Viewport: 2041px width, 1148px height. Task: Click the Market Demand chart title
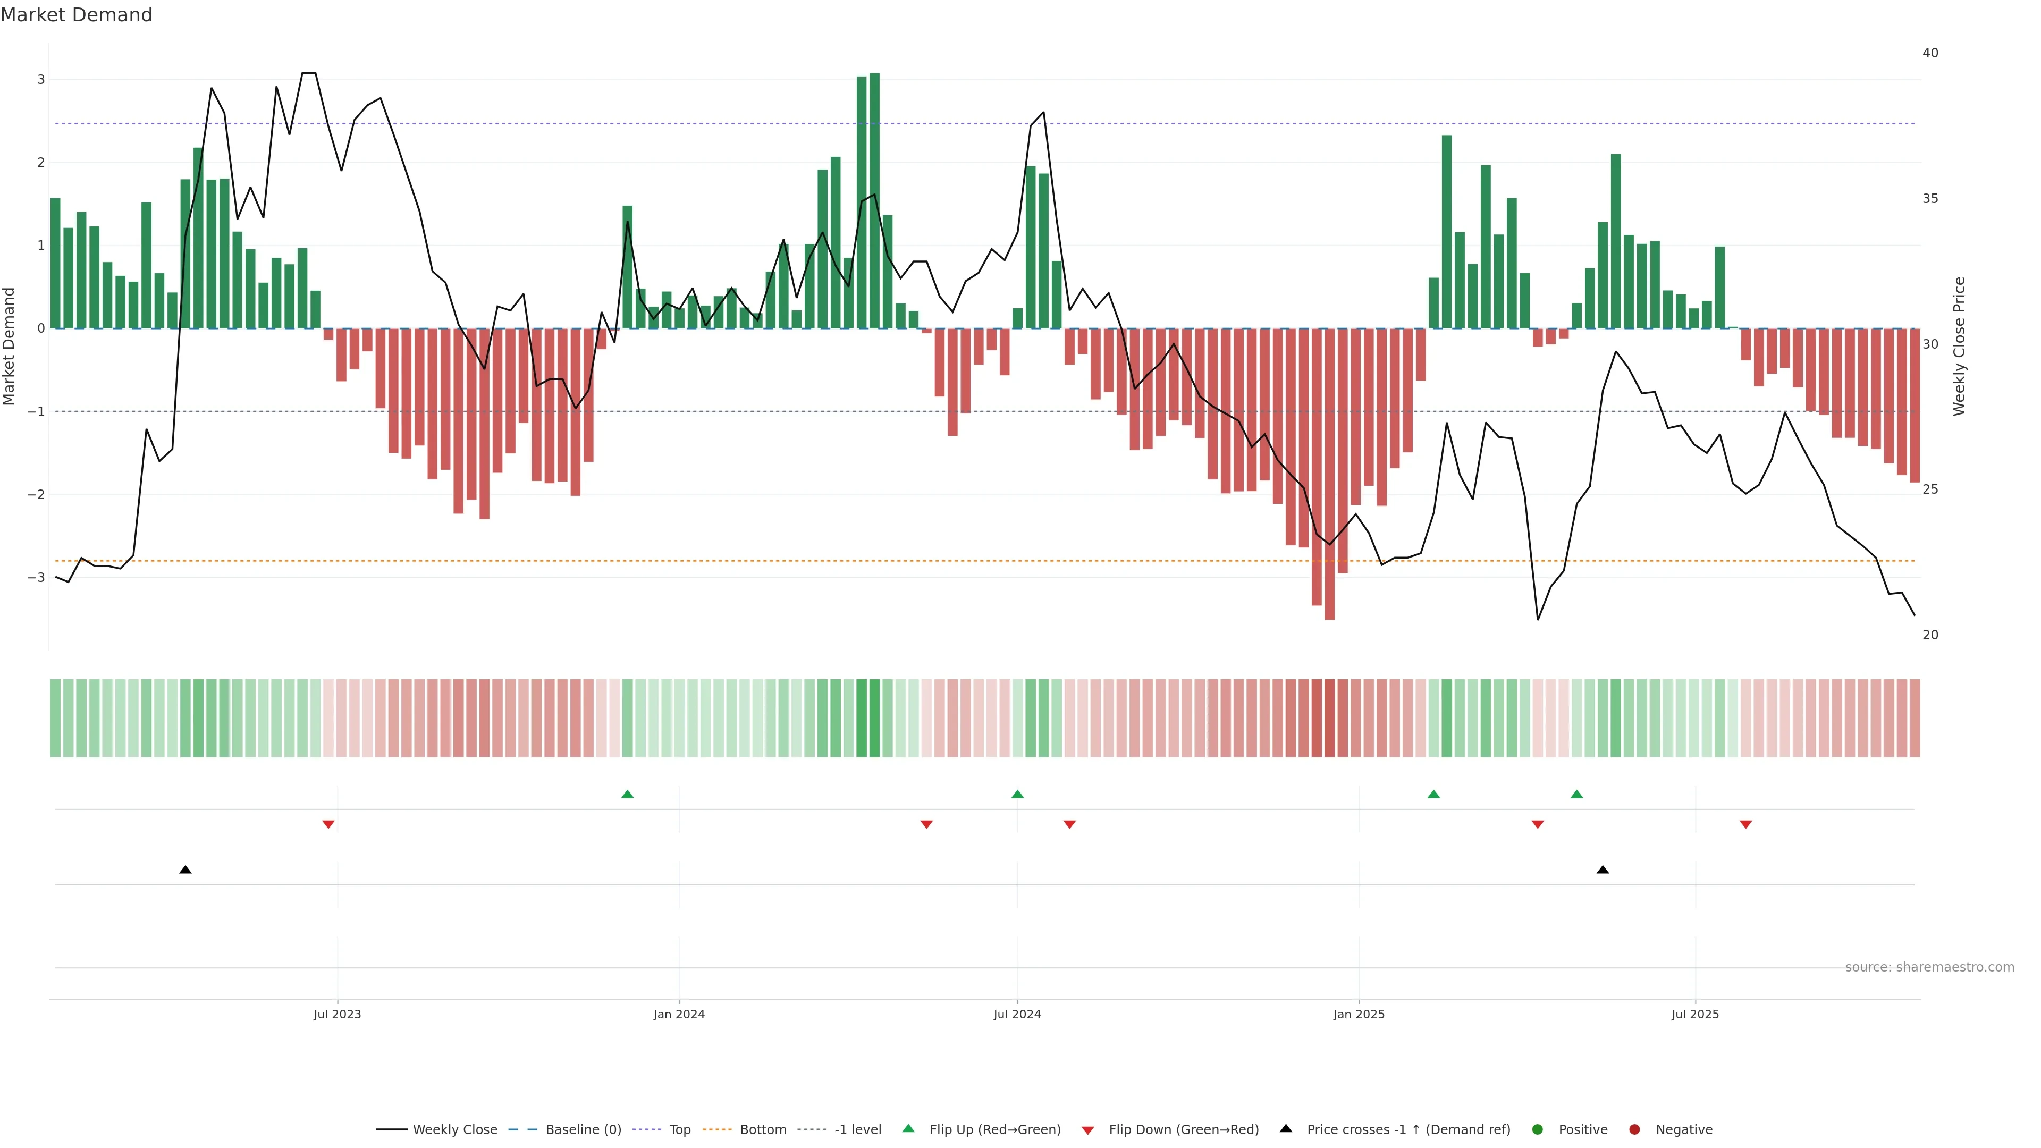coord(76,15)
